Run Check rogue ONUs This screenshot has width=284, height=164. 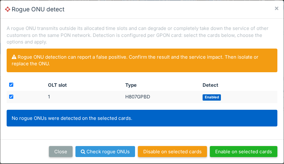(x=105, y=151)
